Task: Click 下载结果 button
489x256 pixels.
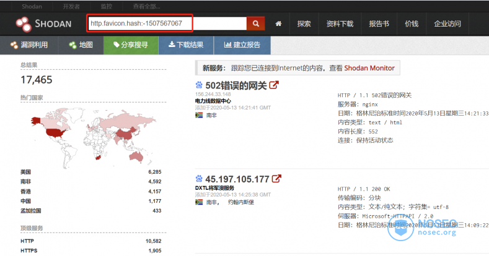Action: [186, 45]
